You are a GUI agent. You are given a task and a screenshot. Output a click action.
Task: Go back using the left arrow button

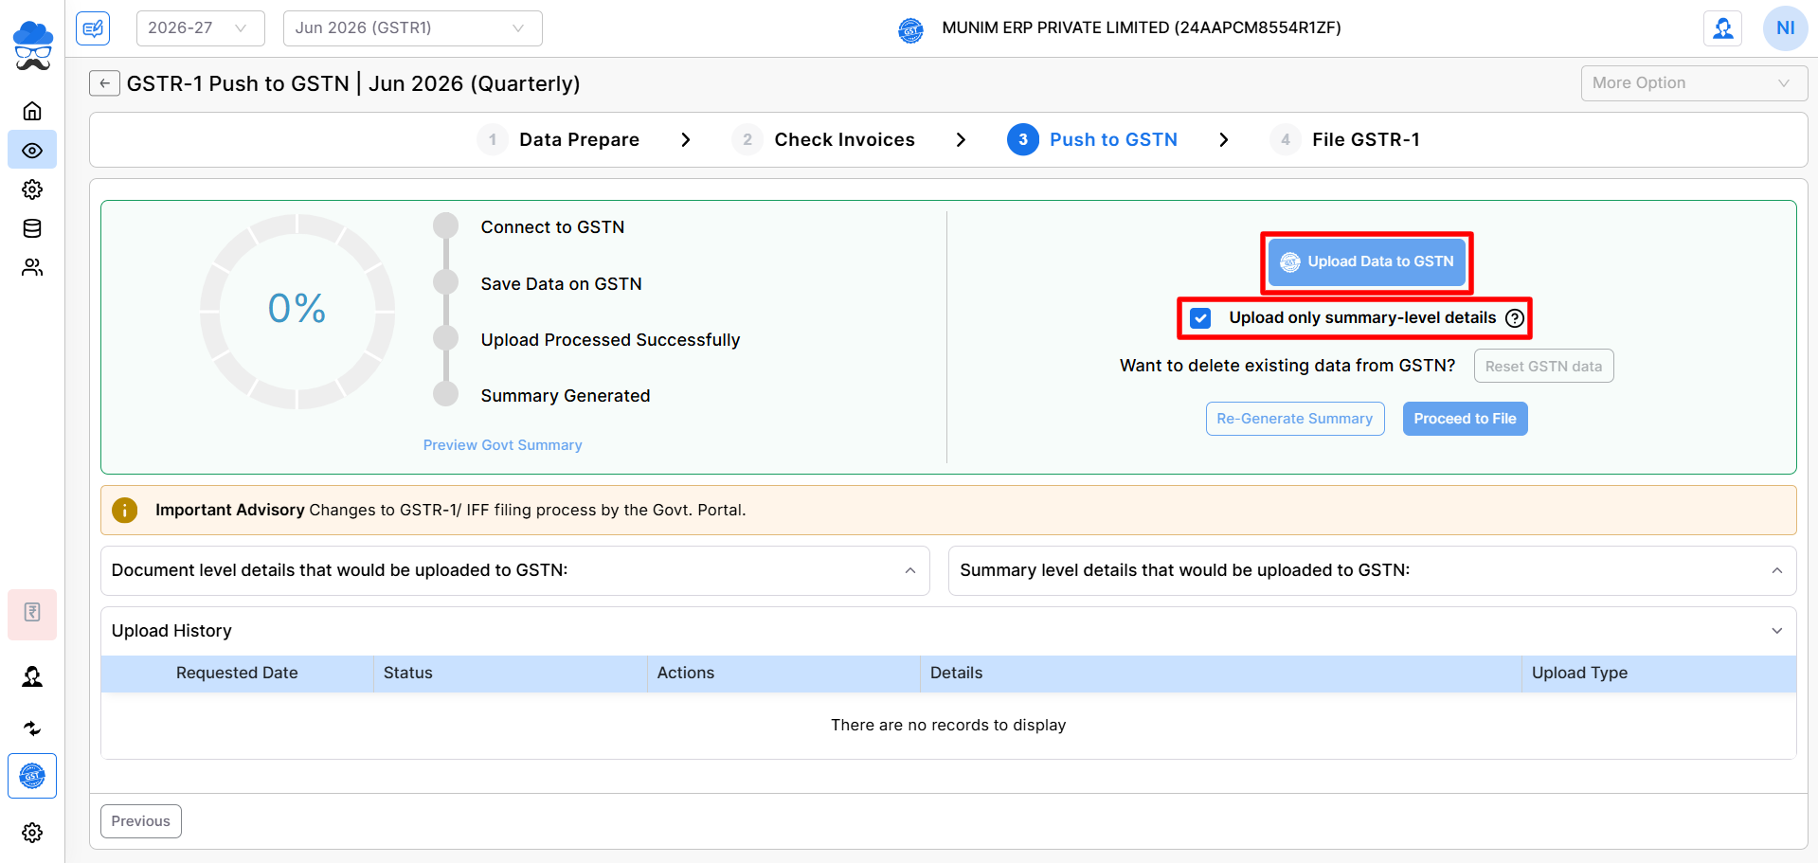point(104,83)
